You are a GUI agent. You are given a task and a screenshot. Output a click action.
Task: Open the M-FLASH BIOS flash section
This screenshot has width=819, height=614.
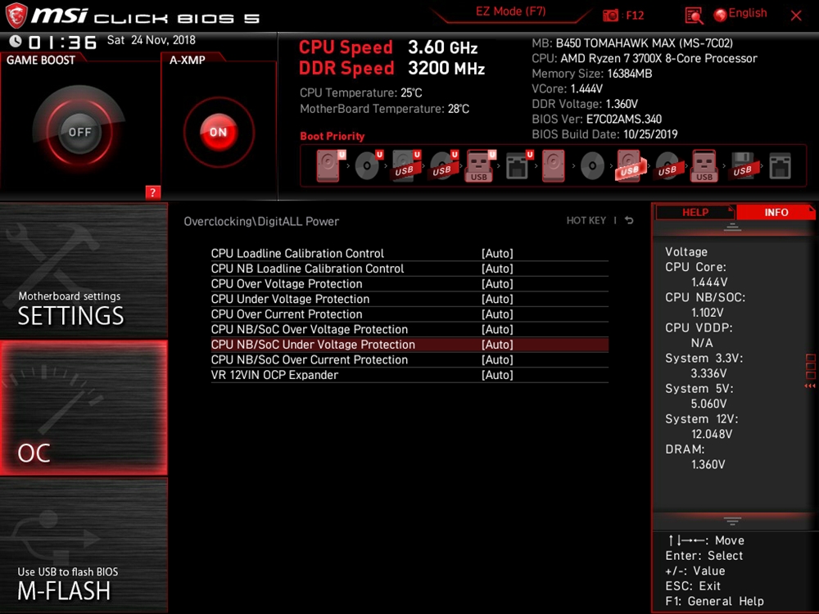[x=84, y=545]
